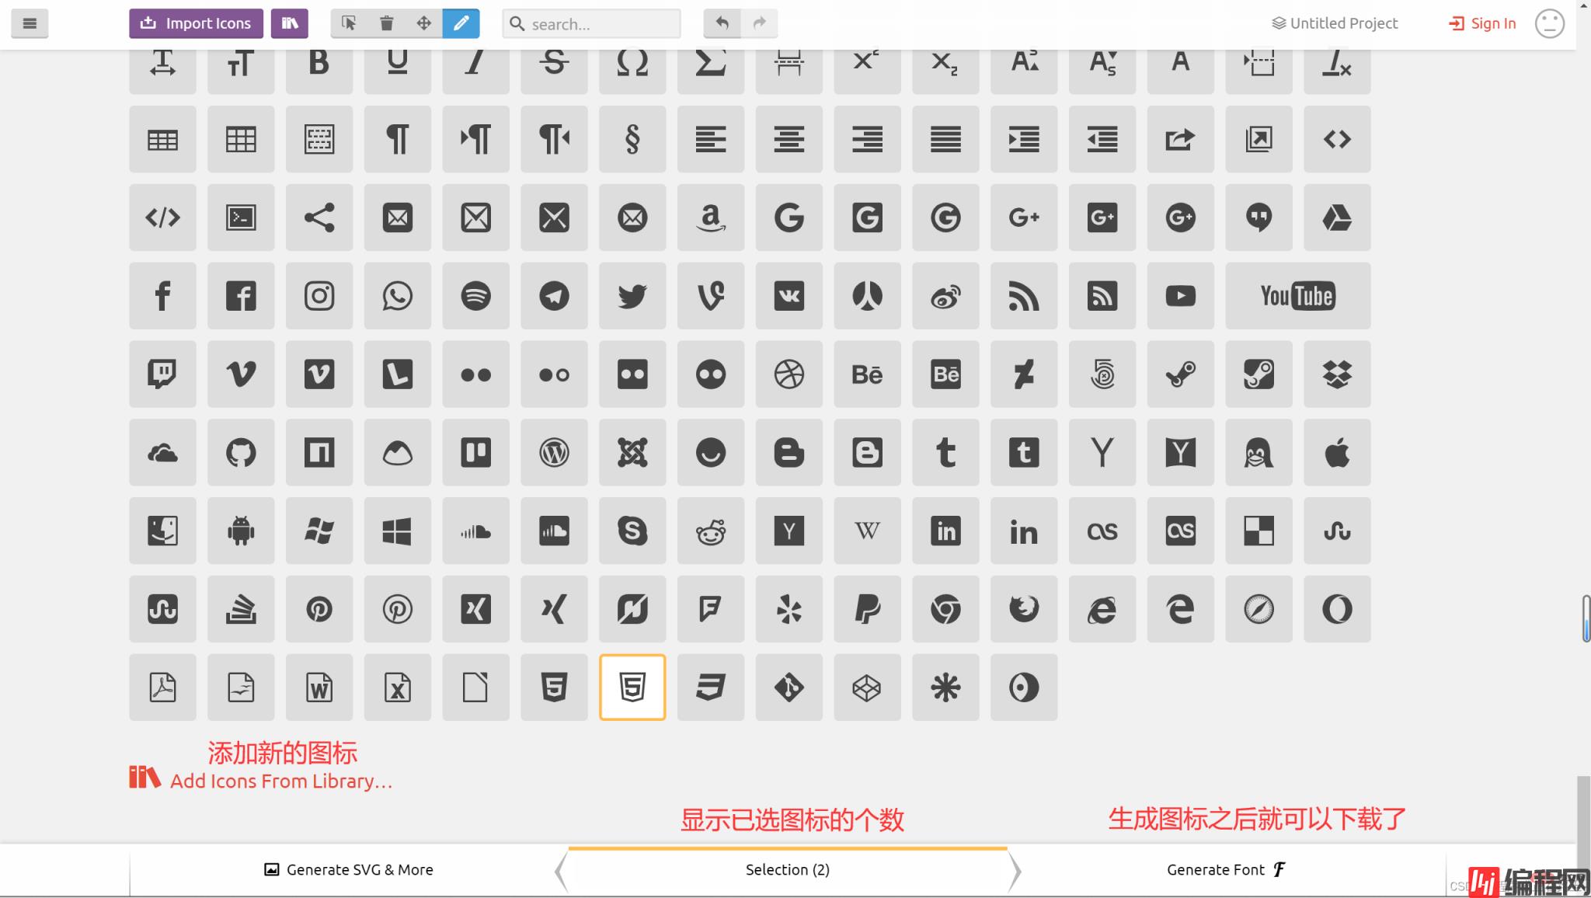The image size is (1591, 898).
Task: Select the CSS3 icon
Action: click(x=710, y=686)
